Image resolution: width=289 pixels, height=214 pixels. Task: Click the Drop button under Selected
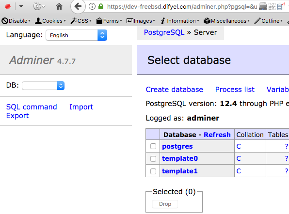[x=165, y=204]
